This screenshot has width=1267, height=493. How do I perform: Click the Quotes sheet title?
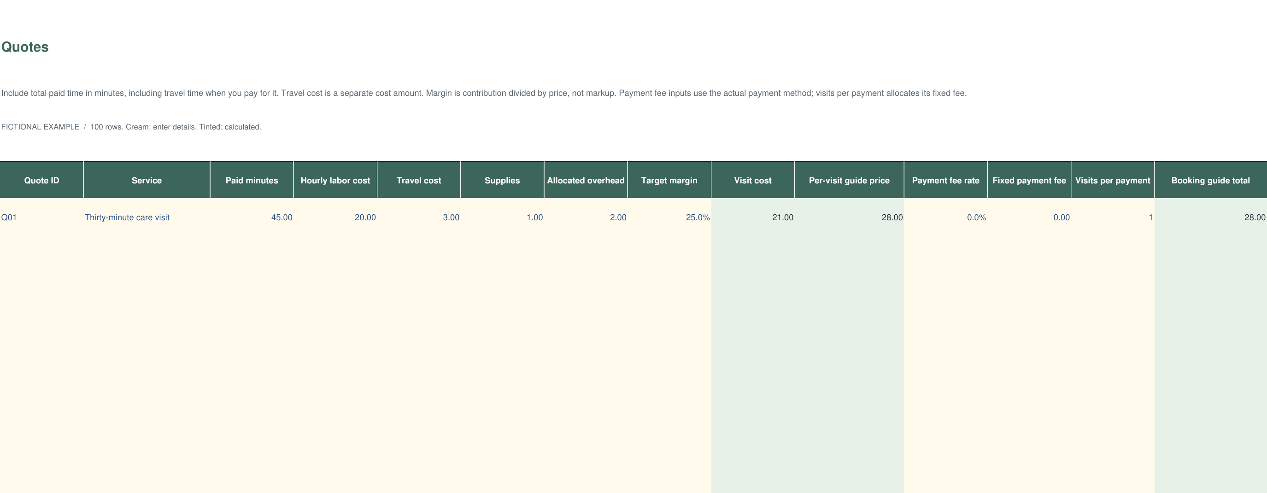(x=25, y=47)
